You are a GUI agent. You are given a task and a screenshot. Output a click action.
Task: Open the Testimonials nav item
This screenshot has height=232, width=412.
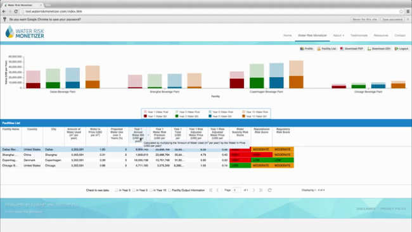(359, 35)
